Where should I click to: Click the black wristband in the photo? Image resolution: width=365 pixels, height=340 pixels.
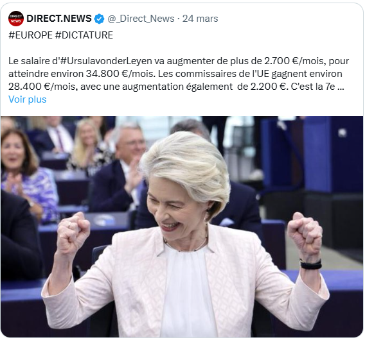click(x=310, y=264)
